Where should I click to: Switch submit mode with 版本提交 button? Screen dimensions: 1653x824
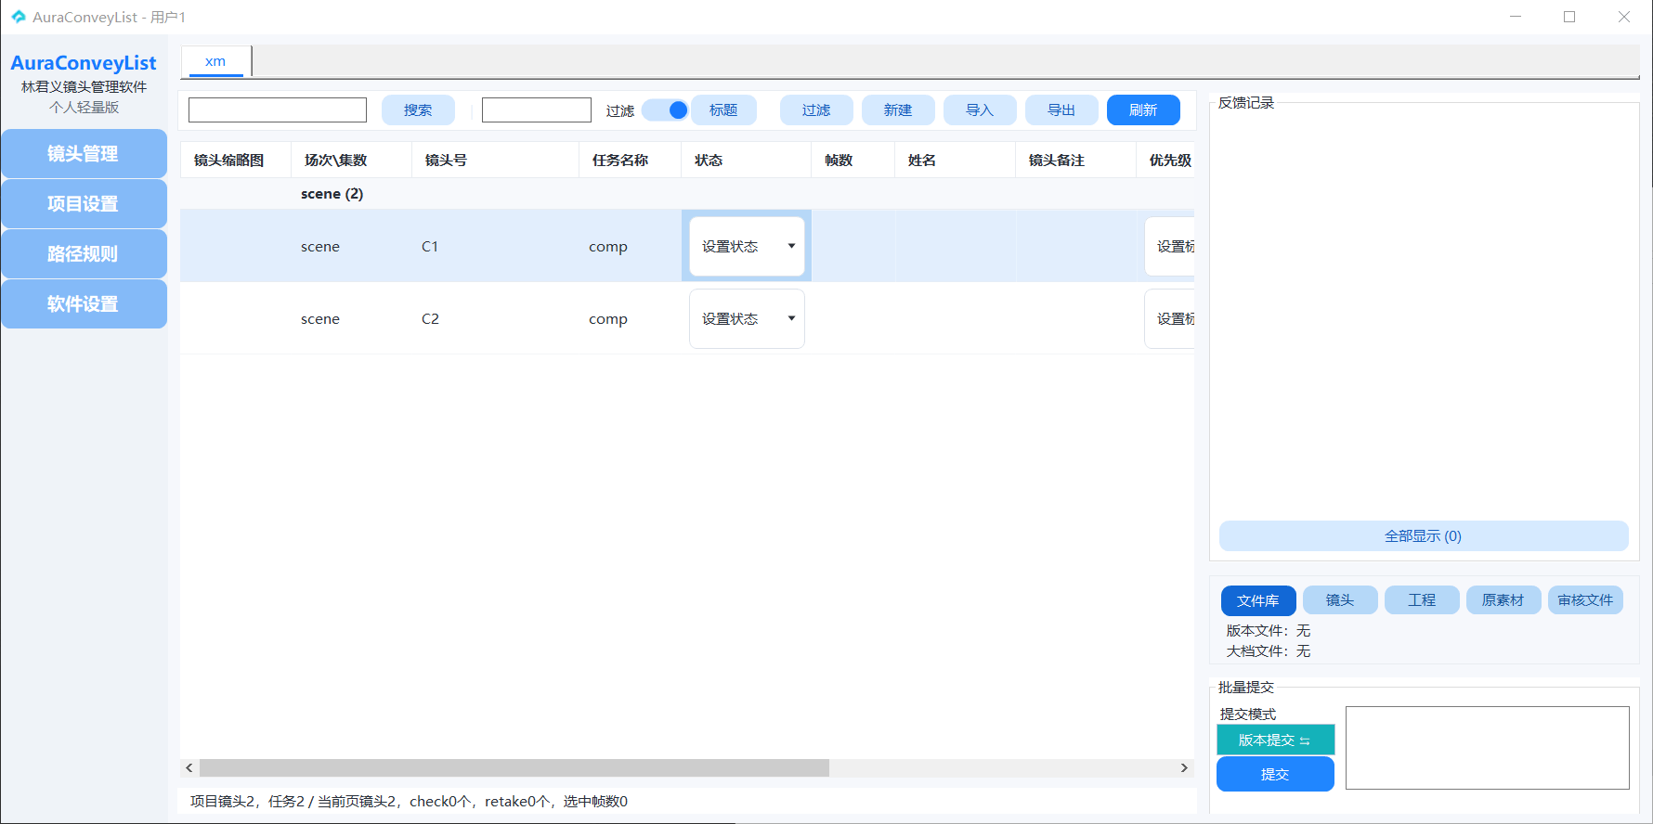(1275, 740)
